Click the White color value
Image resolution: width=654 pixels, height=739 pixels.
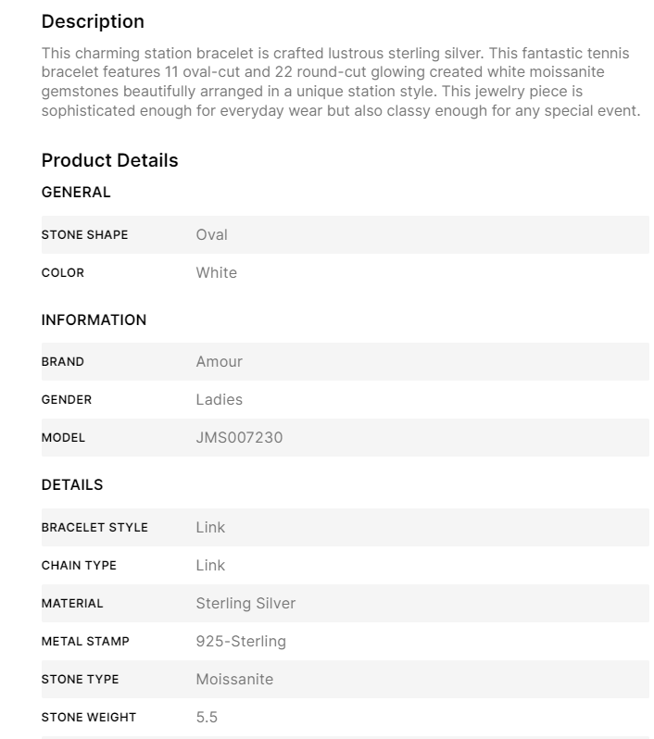click(216, 273)
